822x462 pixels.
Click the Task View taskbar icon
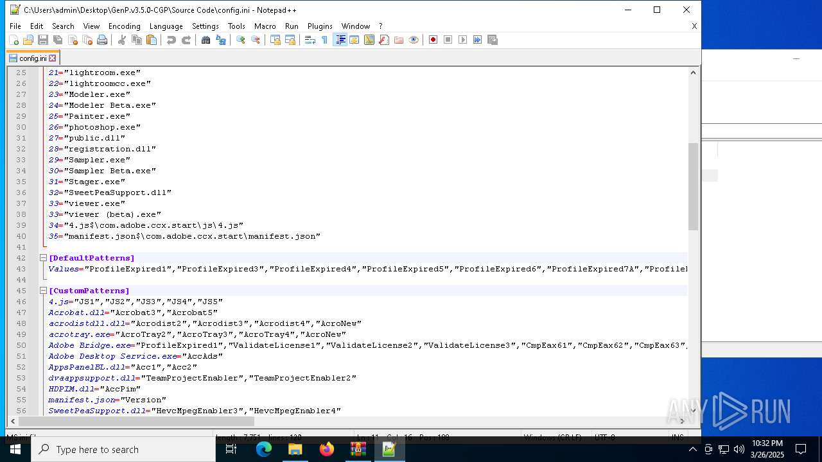click(231, 449)
